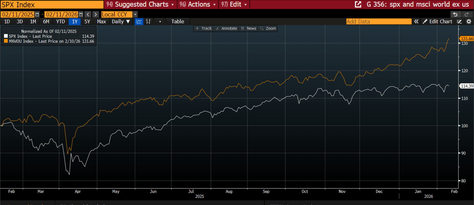Click the undo arrow icon
Screen dimensions: 474x205
pos(455,14)
